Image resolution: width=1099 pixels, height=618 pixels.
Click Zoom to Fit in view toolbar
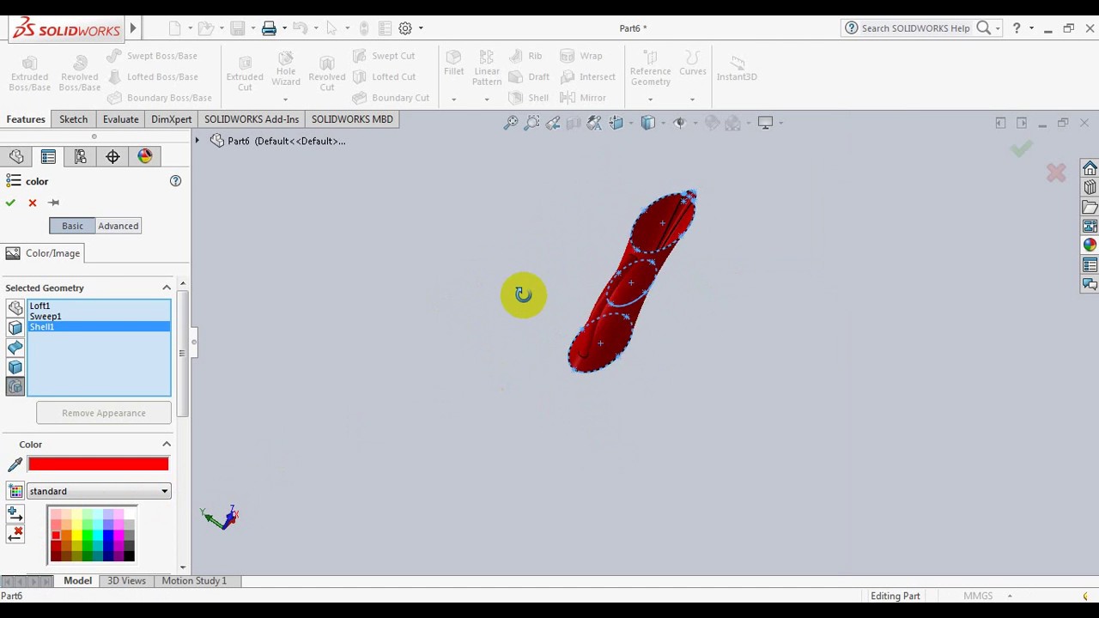pyautogui.click(x=511, y=123)
